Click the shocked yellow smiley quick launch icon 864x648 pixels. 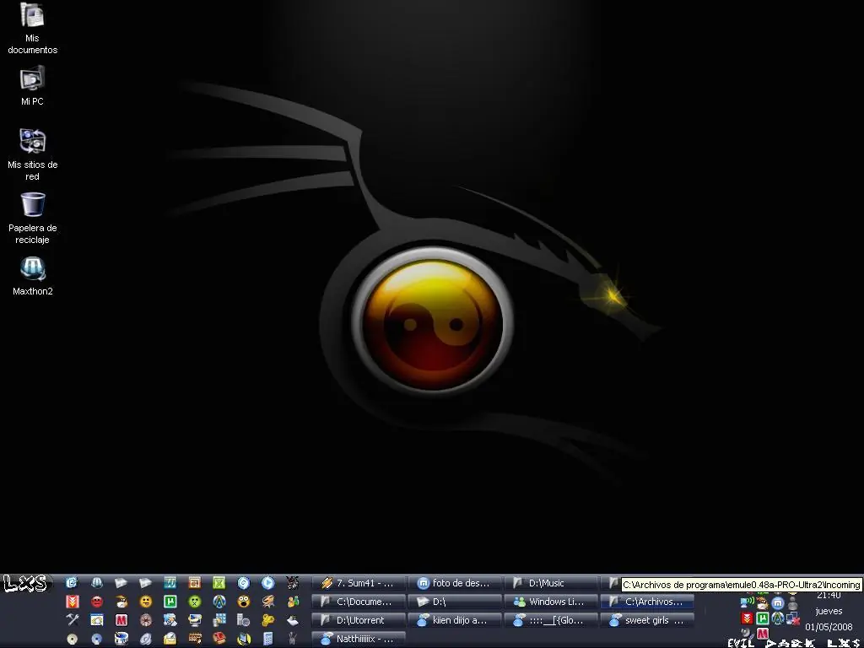click(244, 601)
